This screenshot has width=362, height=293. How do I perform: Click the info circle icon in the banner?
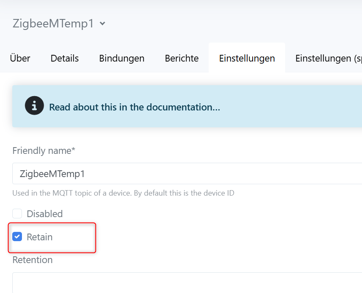(x=35, y=106)
